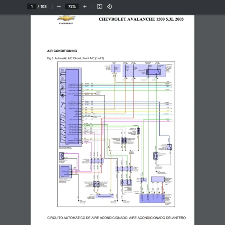Viewport: 225px width, 225px height.
Task: Click the blower motor symbol in diagram
Action: [60, 156]
